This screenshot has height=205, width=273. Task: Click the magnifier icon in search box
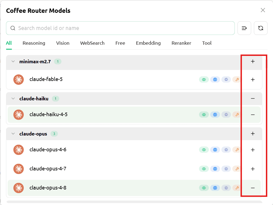(13, 28)
